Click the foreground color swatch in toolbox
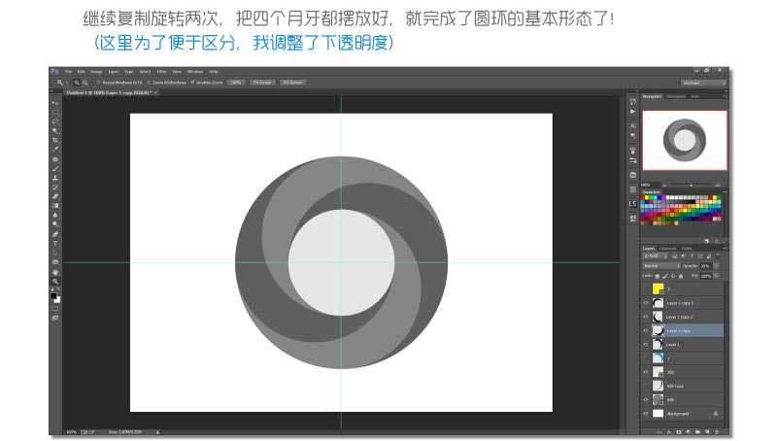Image resolution: width=777 pixels, height=441 pixels. tap(54, 294)
